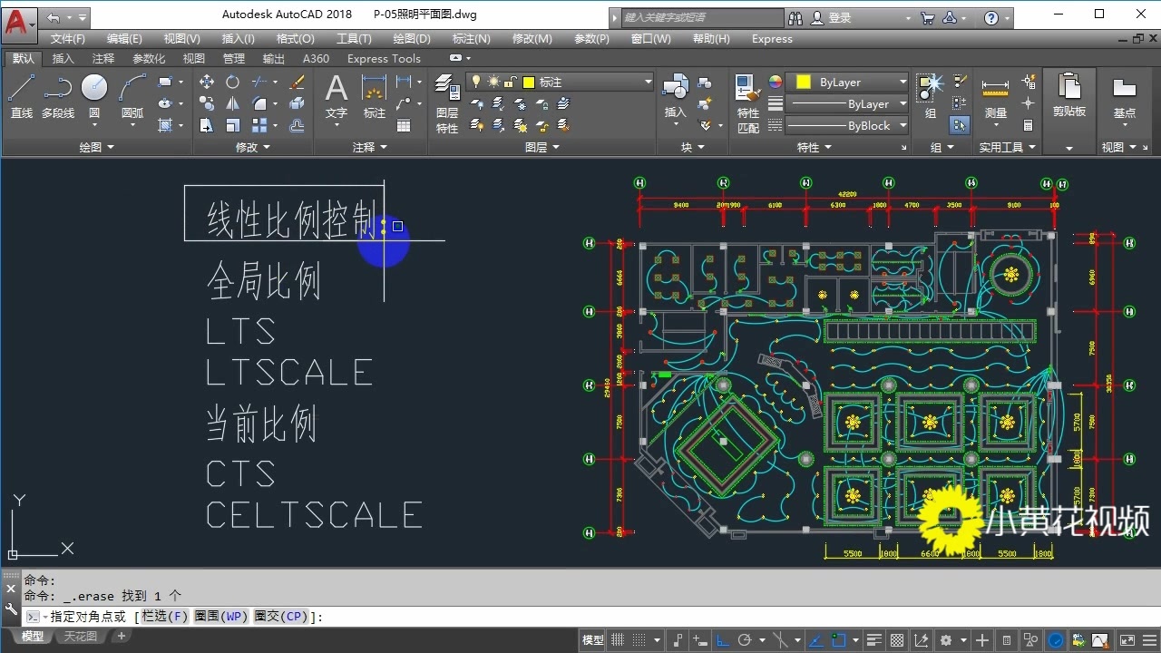Viewport: 1161px width, 653px height.
Task: Toggle ortho mode in status bar
Action: pos(723,640)
